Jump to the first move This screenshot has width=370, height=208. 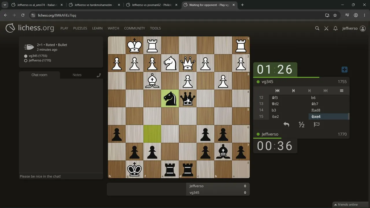coord(277,91)
